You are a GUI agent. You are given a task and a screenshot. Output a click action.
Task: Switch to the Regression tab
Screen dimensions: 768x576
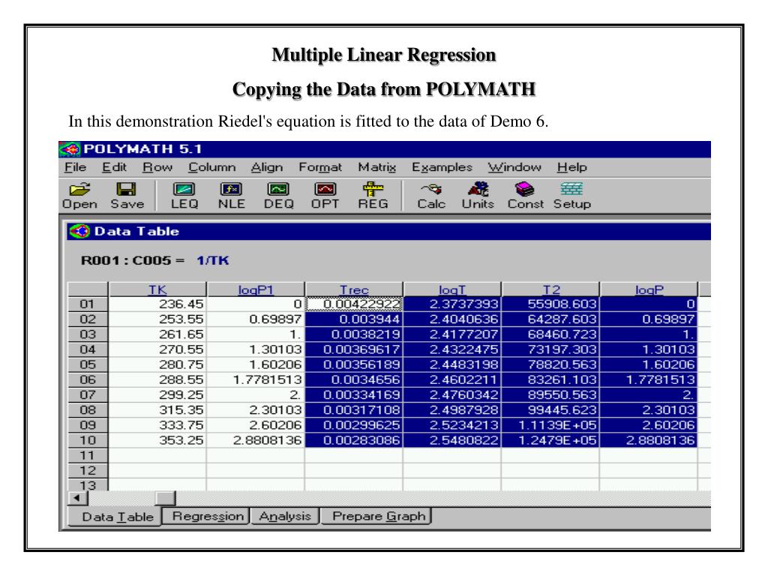208,516
